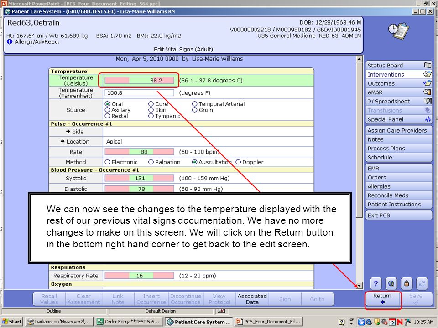Select the Skin temperature source

pos(151,110)
